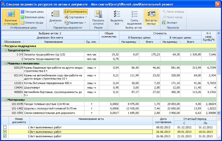
Task: Toggle the 'Группировать' grouping button
Action: point(76,12)
